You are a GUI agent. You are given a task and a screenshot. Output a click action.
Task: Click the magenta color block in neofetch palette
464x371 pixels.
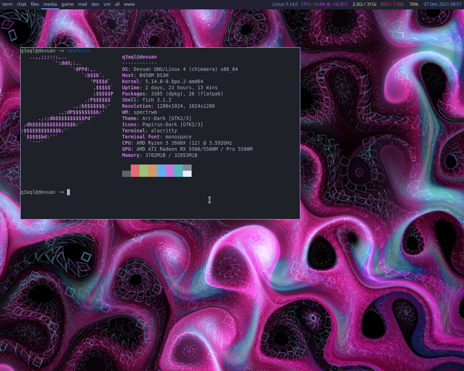(x=170, y=171)
